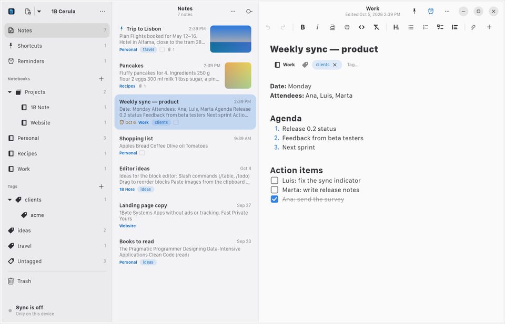
Task: Select the acme tag
Action: [57, 215]
